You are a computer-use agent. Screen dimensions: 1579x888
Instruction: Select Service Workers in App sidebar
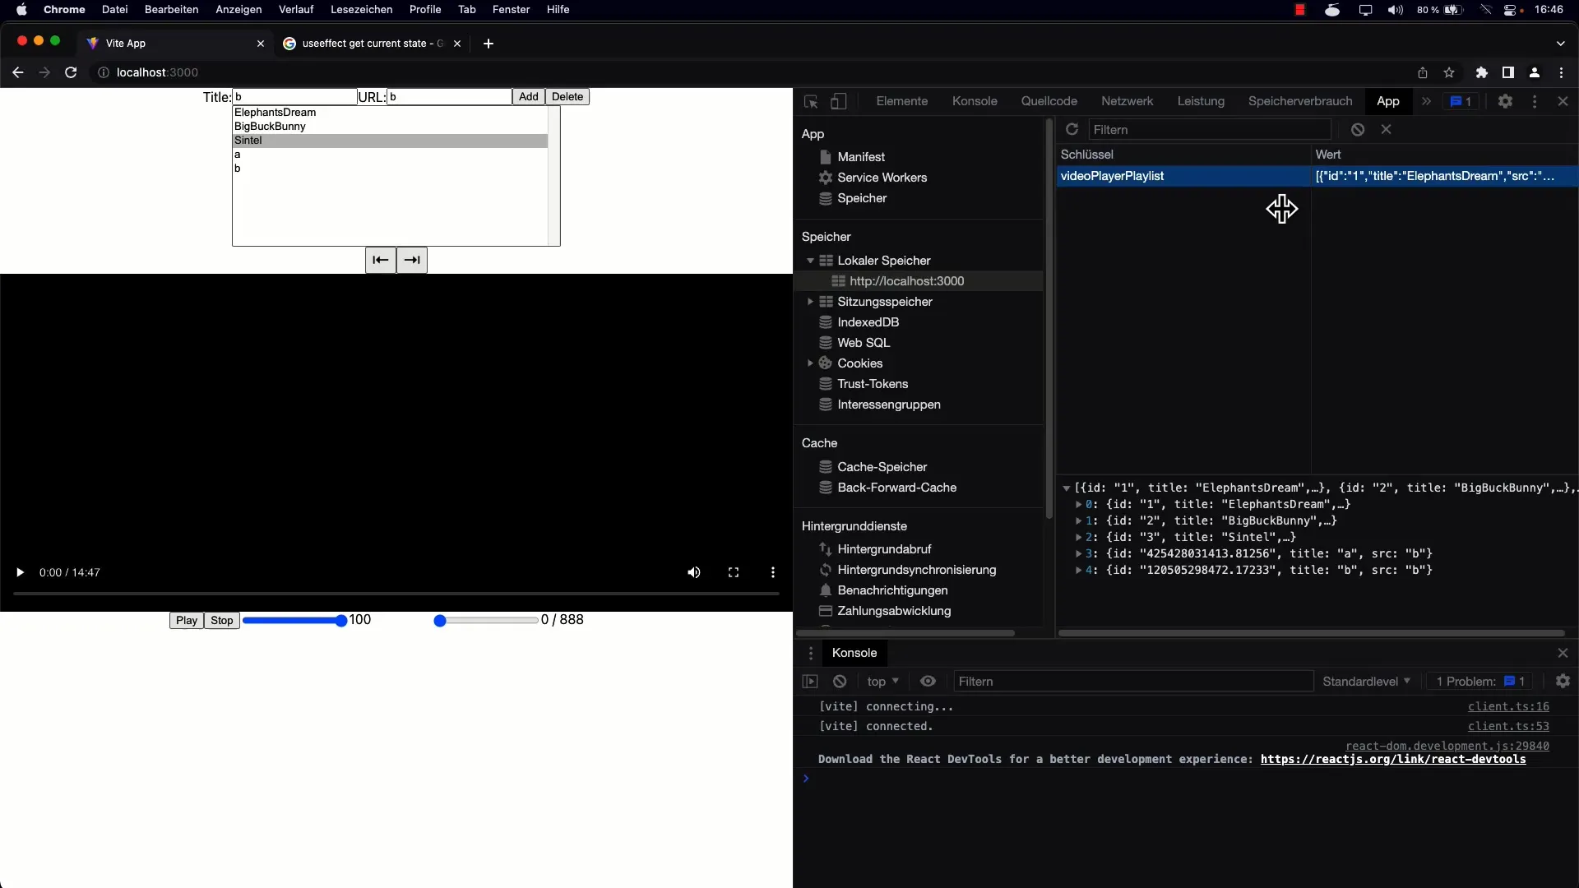(x=882, y=178)
